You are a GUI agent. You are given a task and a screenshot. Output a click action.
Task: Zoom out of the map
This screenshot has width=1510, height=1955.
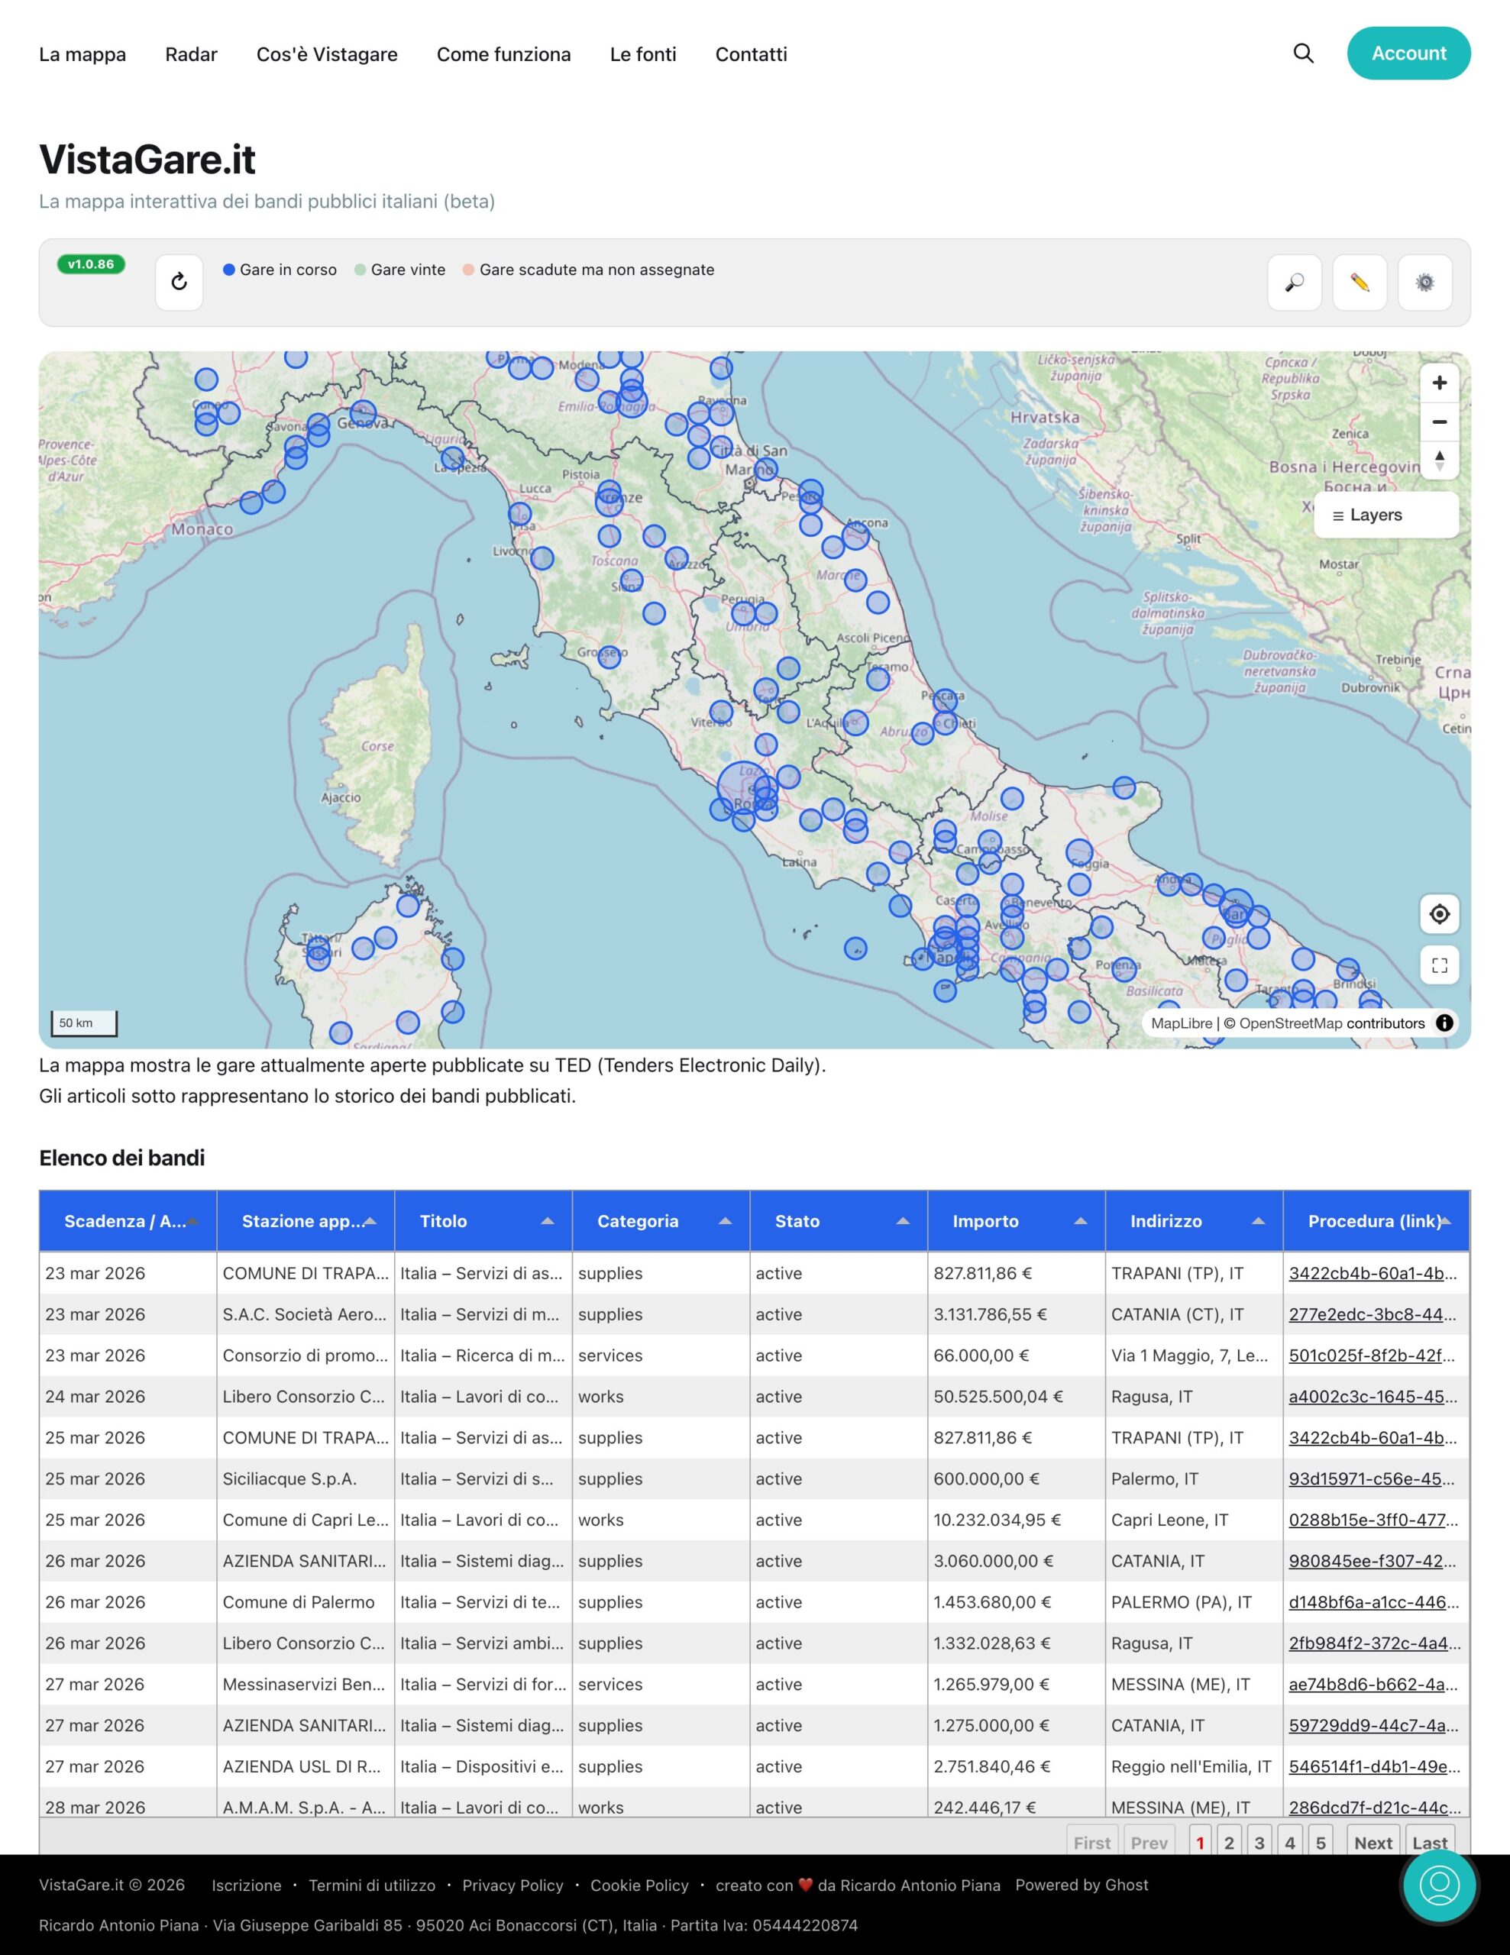(x=1439, y=422)
